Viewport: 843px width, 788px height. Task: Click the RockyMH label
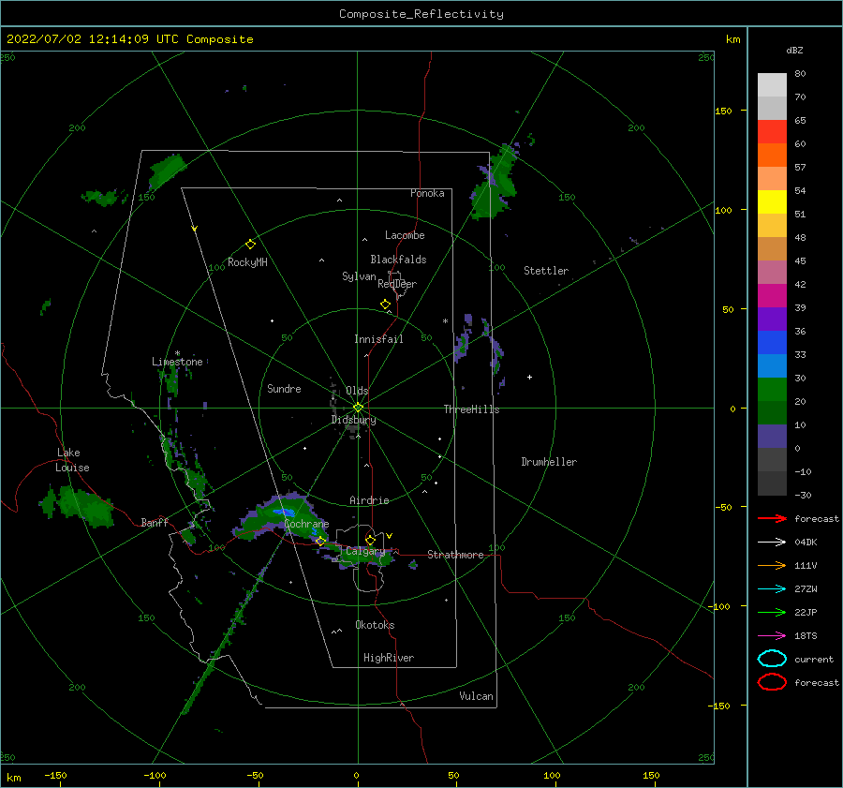coord(247,262)
